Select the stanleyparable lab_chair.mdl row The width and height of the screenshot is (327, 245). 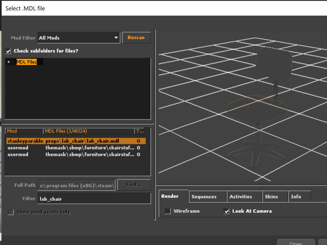pyautogui.click(x=75, y=141)
